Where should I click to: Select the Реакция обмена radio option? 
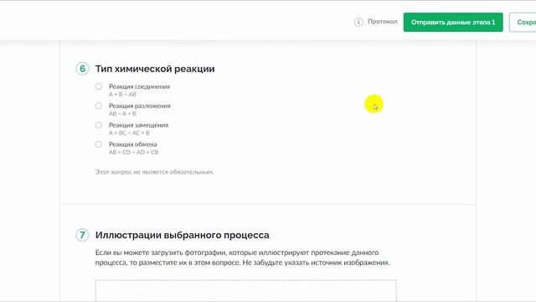click(99, 144)
